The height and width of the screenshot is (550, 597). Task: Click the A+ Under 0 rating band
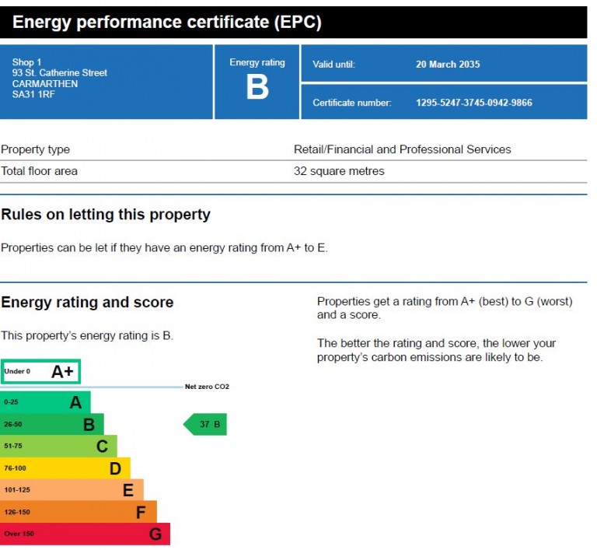tap(41, 372)
